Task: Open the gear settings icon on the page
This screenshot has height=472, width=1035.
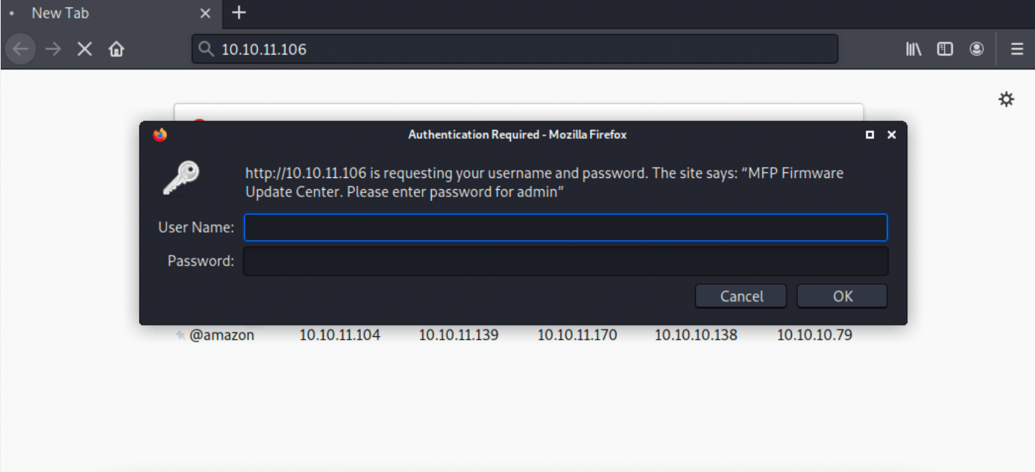Action: (1006, 98)
